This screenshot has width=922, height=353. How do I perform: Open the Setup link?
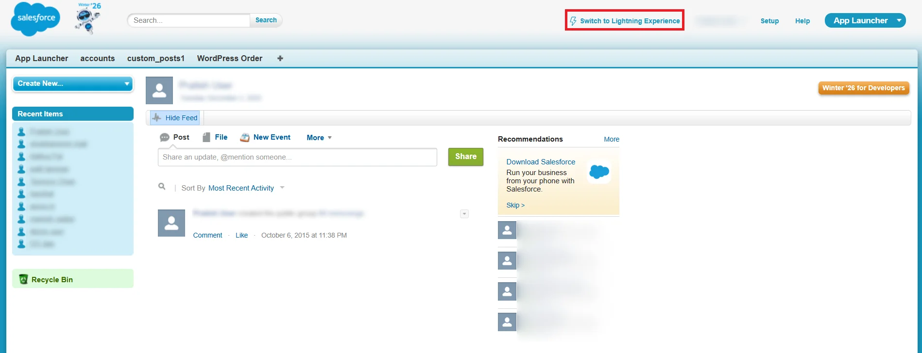(x=769, y=21)
